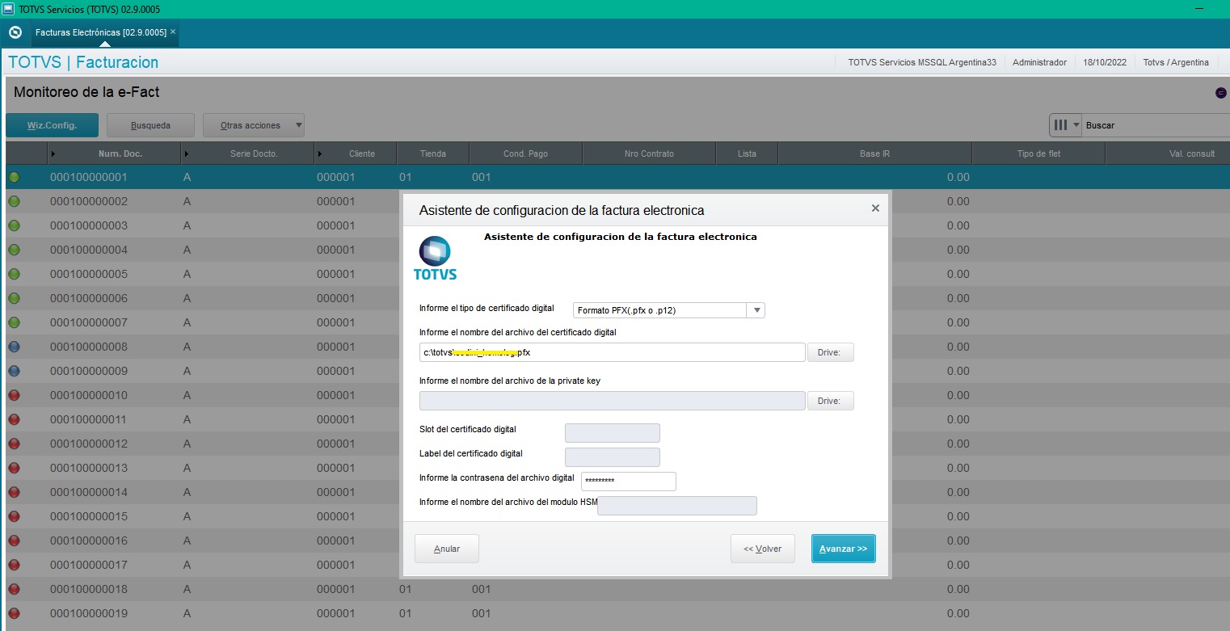
Task: Go back with the << Volver button
Action: pyautogui.click(x=763, y=549)
